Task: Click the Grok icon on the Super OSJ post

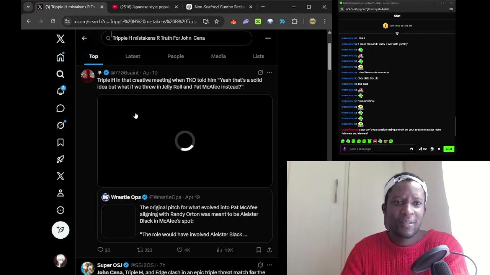Action: (260, 265)
